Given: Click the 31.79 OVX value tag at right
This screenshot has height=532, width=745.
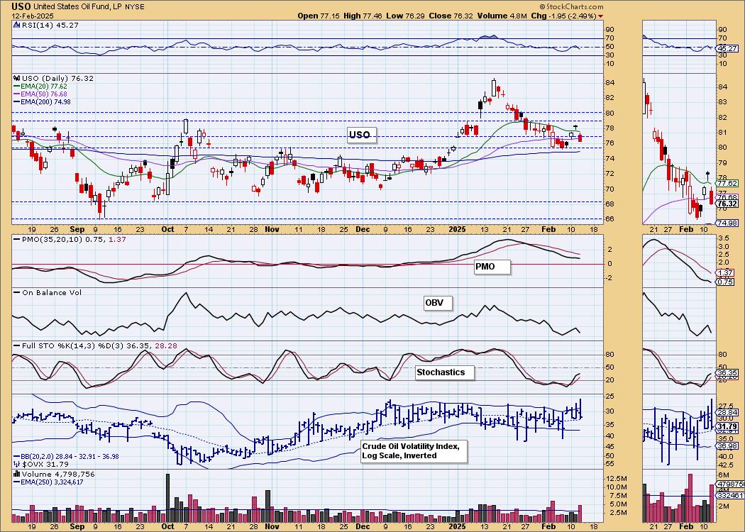Looking at the screenshot, I should tap(728, 427).
